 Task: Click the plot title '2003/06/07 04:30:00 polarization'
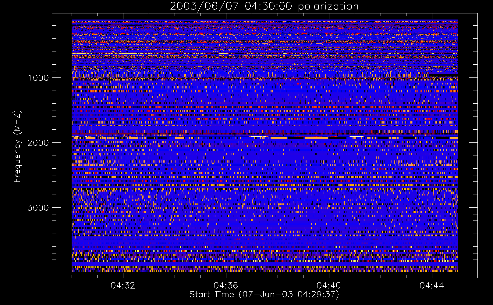(264, 6)
